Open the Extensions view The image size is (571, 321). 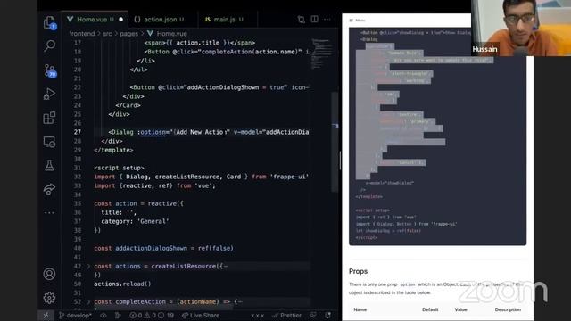click(49, 118)
